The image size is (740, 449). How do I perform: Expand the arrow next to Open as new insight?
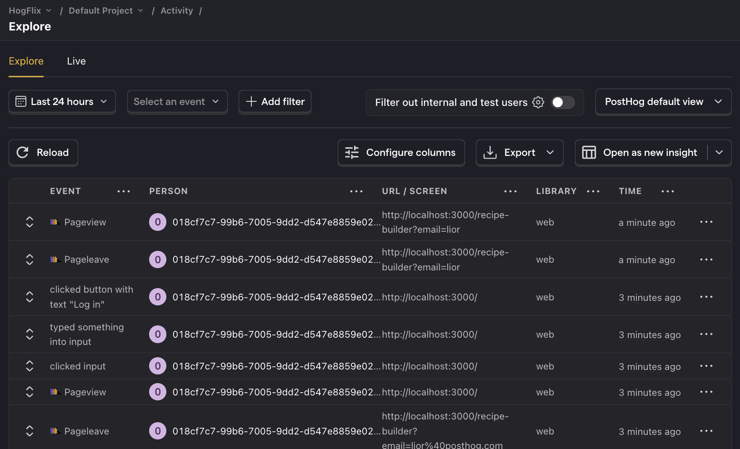click(x=719, y=153)
